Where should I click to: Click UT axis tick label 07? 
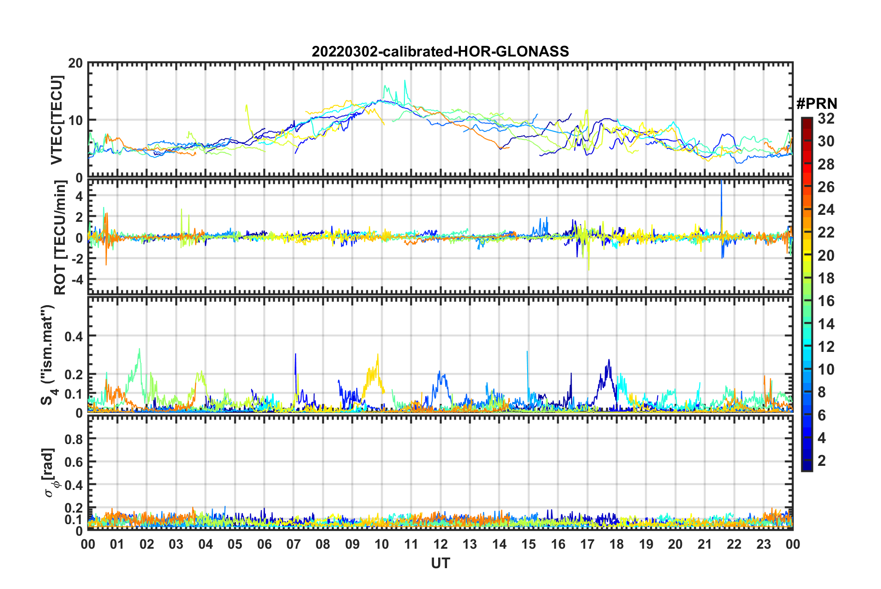[294, 544]
